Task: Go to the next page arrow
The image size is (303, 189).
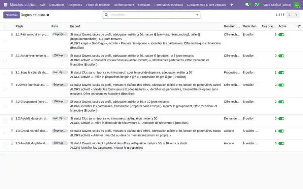Action: [x=296, y=15]
